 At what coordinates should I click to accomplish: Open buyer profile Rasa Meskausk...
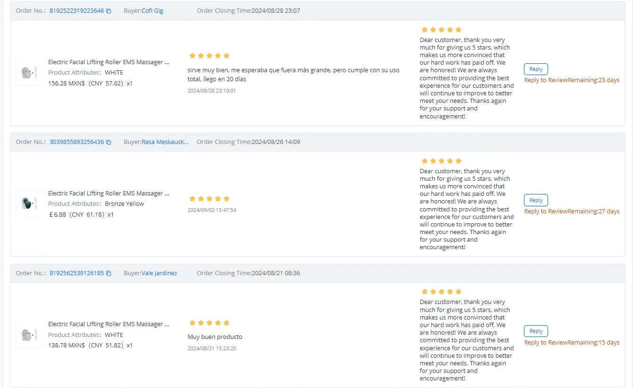(165, 142)
